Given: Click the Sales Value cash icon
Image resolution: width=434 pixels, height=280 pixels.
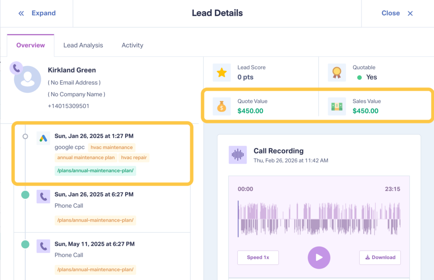Looking at the screenshot, I should tap(337, 106).
